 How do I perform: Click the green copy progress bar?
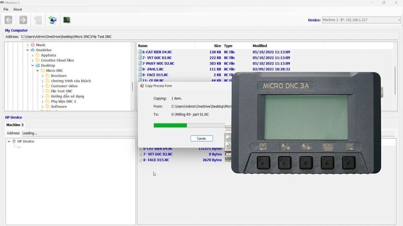pos(170,125)
